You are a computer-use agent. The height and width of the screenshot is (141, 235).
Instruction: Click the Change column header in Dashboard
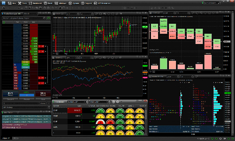tap(89, 106)
